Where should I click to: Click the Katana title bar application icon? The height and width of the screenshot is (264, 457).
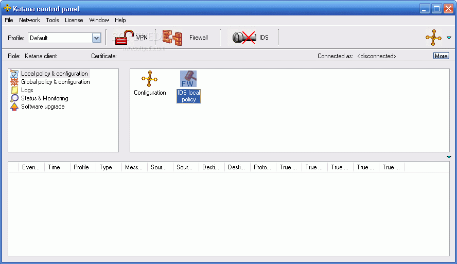coord(7,8)
